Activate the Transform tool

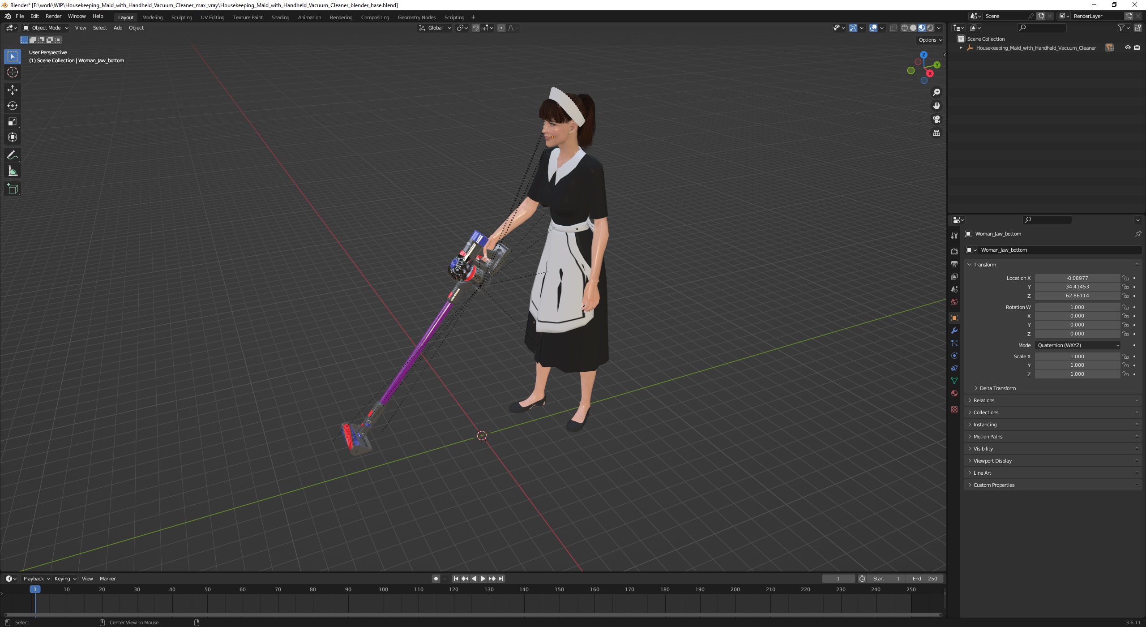[13, 137]
